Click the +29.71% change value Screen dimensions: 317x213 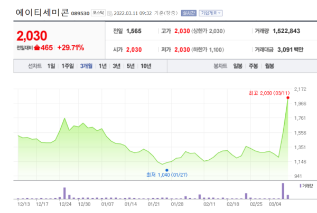pos(71,47)
